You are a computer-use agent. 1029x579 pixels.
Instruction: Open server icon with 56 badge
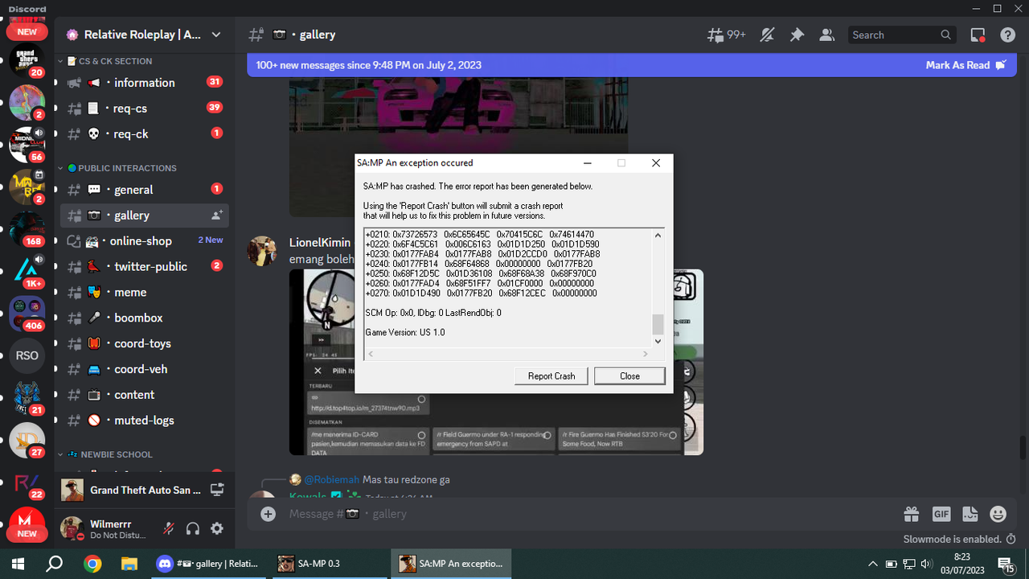click(27, 145)
